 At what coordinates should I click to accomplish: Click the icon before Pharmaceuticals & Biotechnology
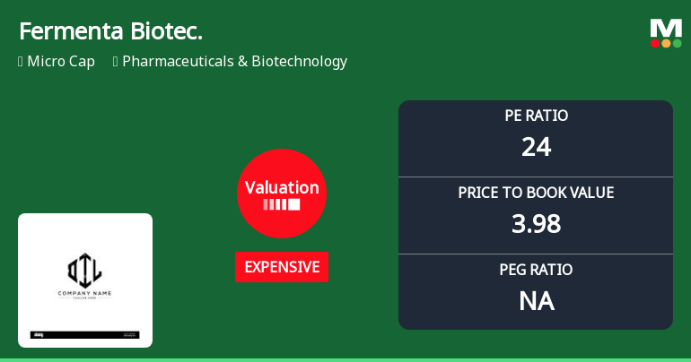(x=116, y=62)
